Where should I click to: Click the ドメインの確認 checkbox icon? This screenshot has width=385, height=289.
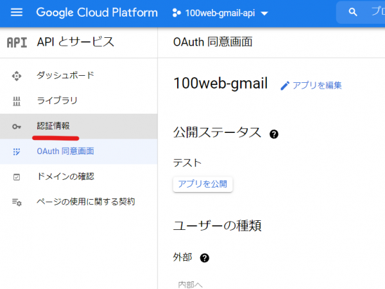(17, 177)
